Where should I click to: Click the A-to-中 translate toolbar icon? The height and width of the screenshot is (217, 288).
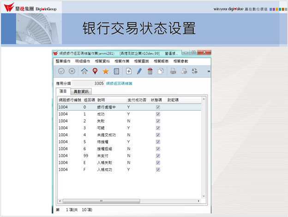coord(194,71)
